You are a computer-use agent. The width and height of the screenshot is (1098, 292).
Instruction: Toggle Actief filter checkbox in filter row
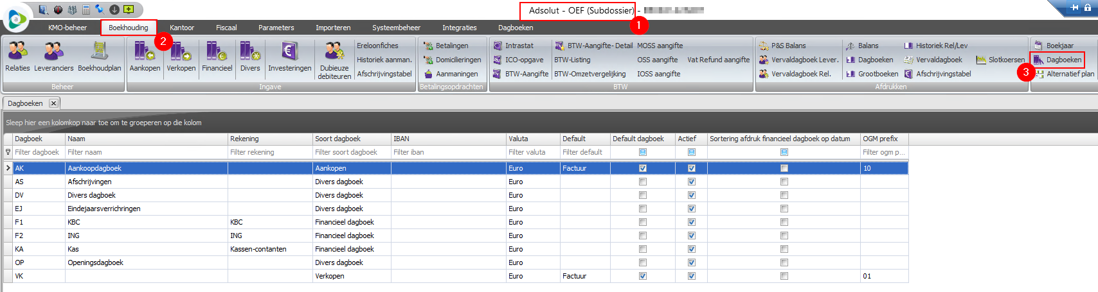coord(692,152)
